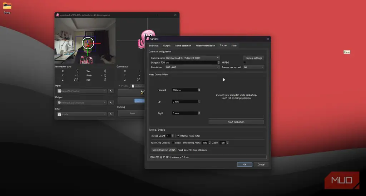The width and height of the screenshot is (366, 196).
Task: Switch to the Relative translation tab
Action: (205, 46)
